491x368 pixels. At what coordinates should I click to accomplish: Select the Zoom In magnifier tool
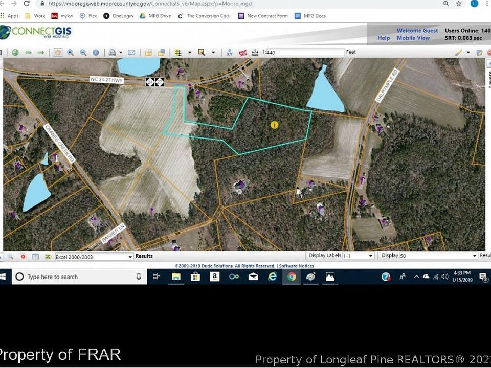coord(70,53)
